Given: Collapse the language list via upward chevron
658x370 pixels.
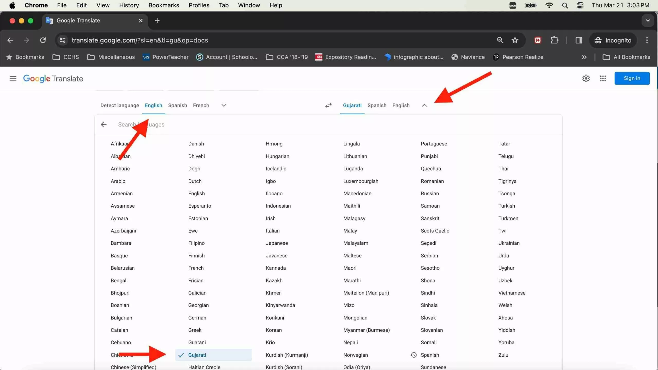Looking at the screenshot, I should pyautogui.click(x=424, y=105).
